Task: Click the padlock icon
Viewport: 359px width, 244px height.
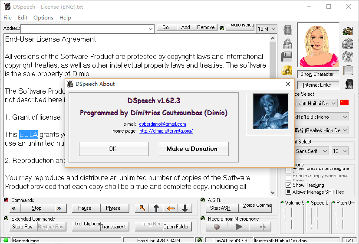Action: [287, 43]
